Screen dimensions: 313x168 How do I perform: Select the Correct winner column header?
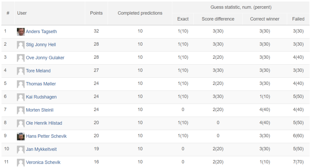(x=265, y=19)
